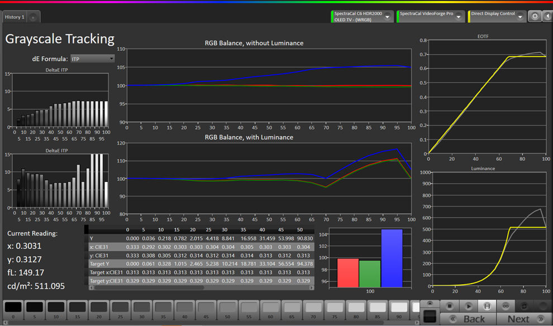Click the data table horizontal scrollbar thumb
553x326 pixels.
click(149, 287)
